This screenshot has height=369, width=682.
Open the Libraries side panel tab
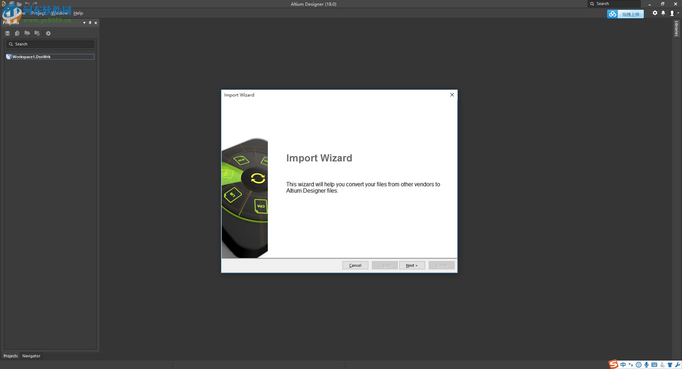(676, 28)
